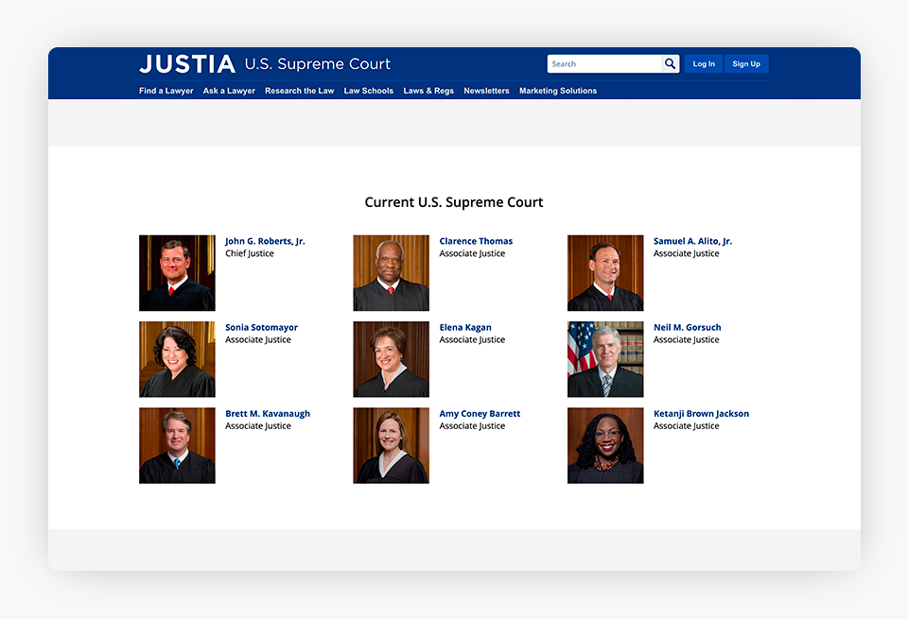
Task: Click Elena Kagan's portrait photo
Action: [392, 359]
